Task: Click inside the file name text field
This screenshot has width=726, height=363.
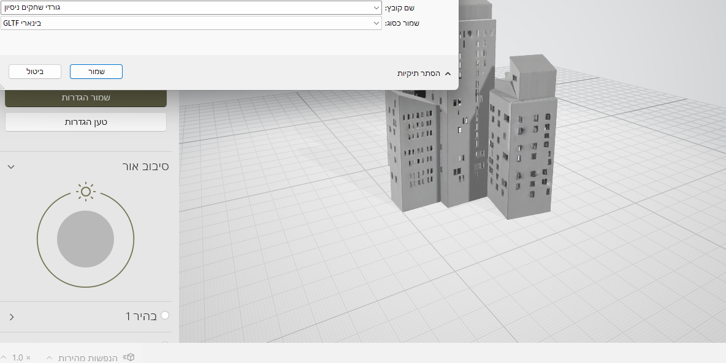Action: [184, 8]
